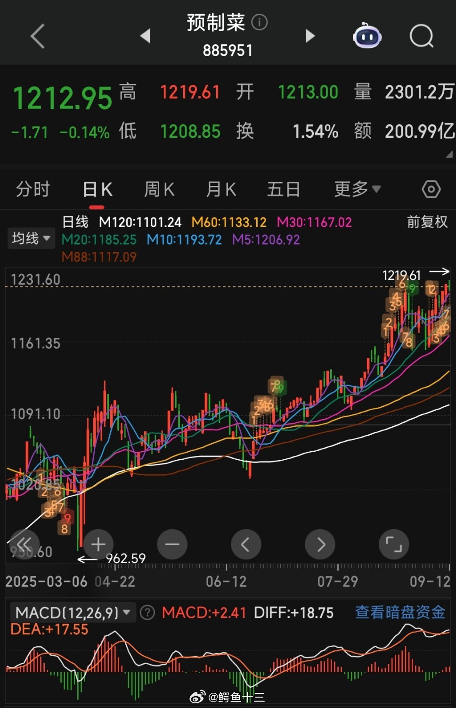Tap the 06-12 date axis label
The width and height of the screenshot is (456, 708).
point(226,581)
